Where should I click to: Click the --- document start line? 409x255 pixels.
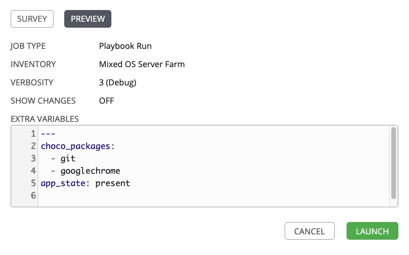(x=48, y=134)
